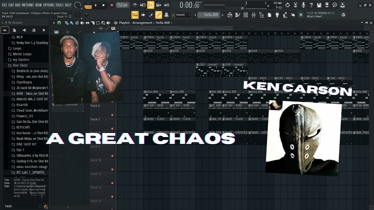Open the channel rack view icon
Viewport: 374px width, 210px height.
point(246,15)
